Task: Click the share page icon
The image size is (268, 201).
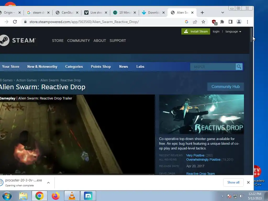Action: pos(195,22)
